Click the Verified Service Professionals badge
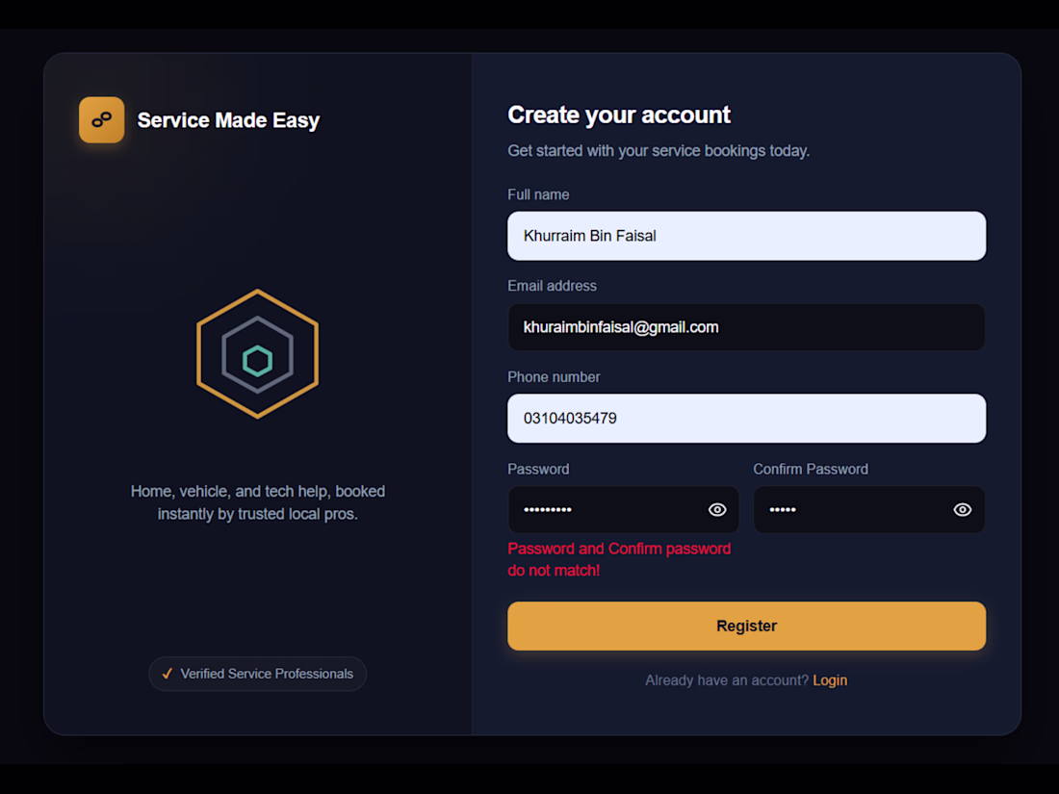 click(x=257, y=673)
